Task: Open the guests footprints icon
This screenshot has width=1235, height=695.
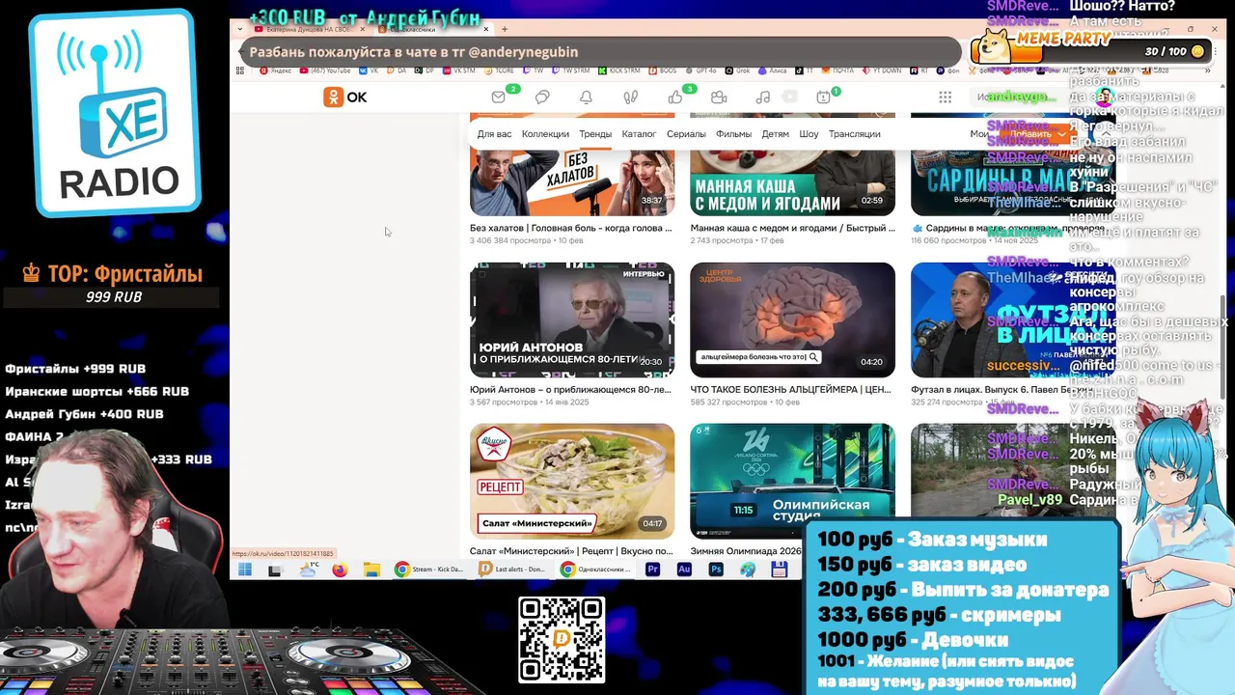Action: [x=630, y=97]
